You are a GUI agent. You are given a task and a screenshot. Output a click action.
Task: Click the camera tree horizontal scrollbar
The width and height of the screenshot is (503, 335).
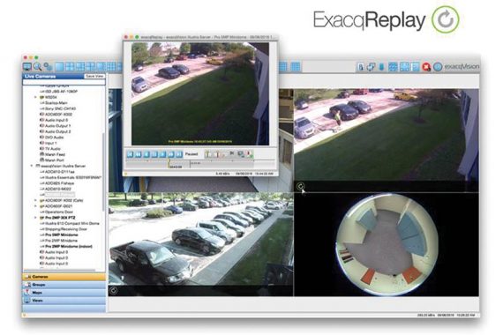click(59, 271)
